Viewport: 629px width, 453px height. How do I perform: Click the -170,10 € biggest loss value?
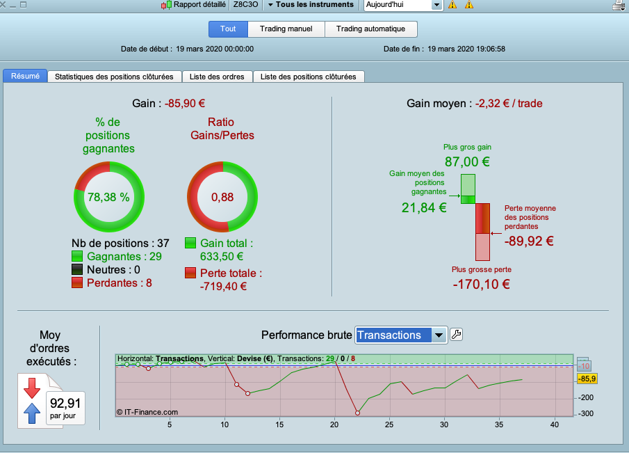[482, 285]
